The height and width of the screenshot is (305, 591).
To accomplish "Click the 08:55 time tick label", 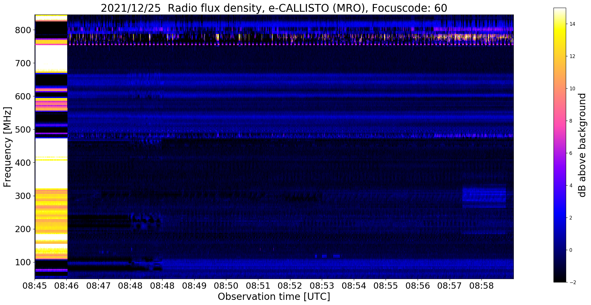I will [x=386, y=286].
